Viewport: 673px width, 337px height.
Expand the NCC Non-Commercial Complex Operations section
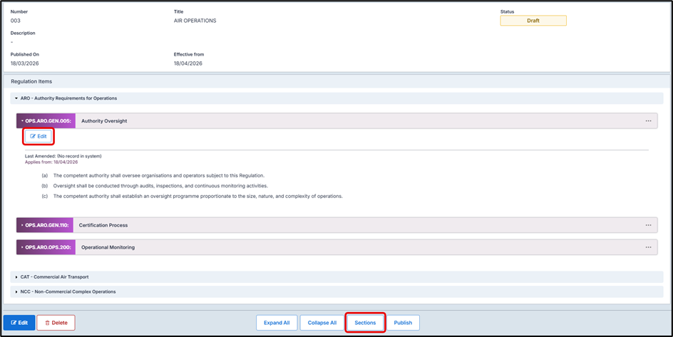click(x=16, y=291)
